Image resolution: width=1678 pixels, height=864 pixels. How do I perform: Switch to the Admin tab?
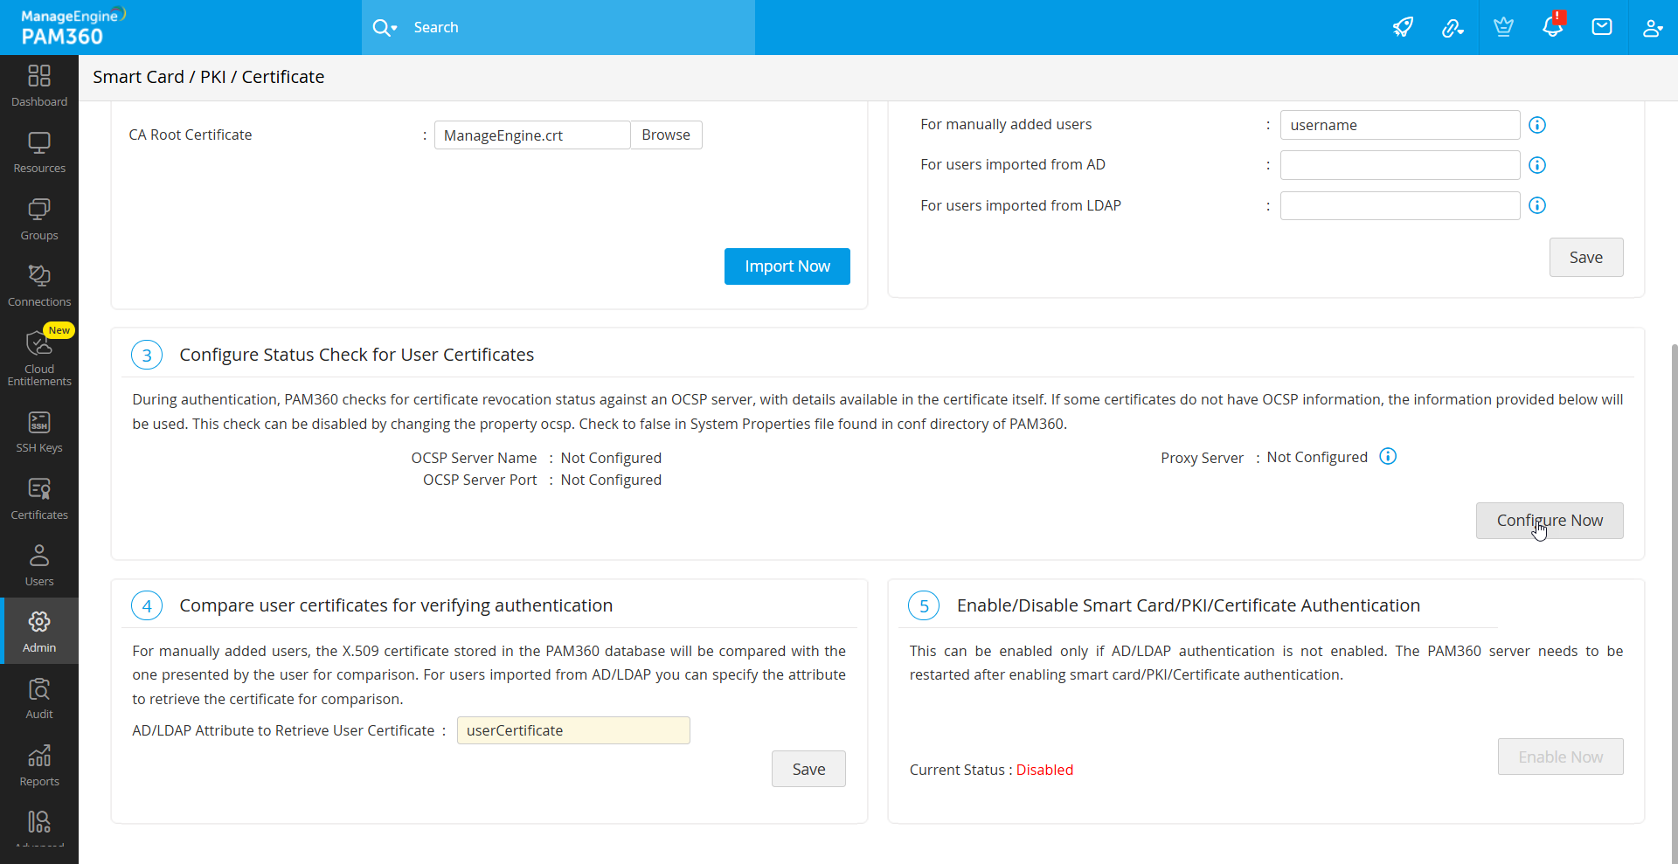pyautogui.click(x=38, y=631)
